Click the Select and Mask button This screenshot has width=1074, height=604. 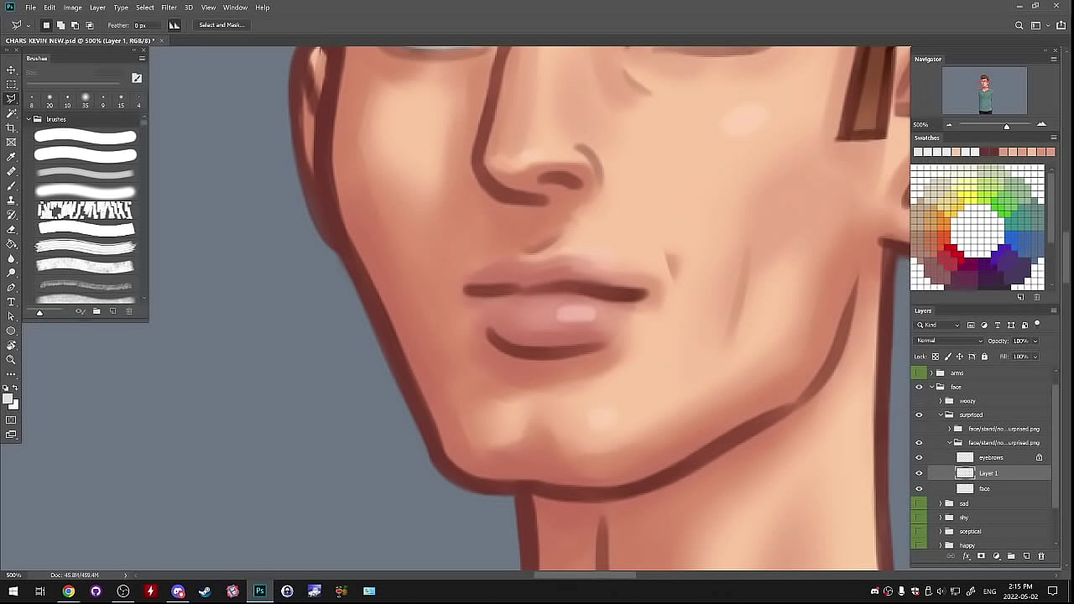point(222,25)
